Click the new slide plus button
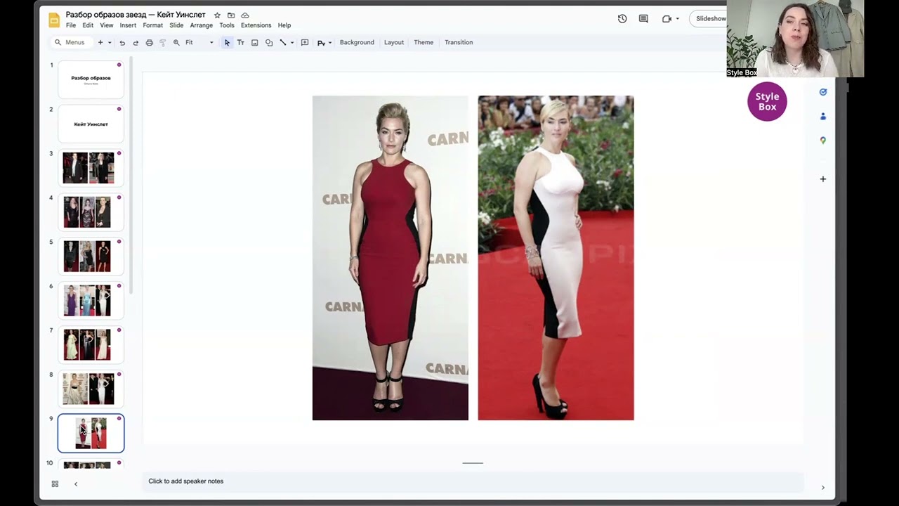This screenshot has height=506, width=899. [100, 42]
